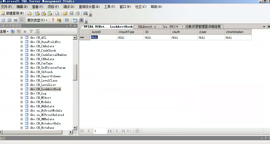Click the Analysis Services MDX Query icon
Screen dimensions: 270x144
coord(37,13)
